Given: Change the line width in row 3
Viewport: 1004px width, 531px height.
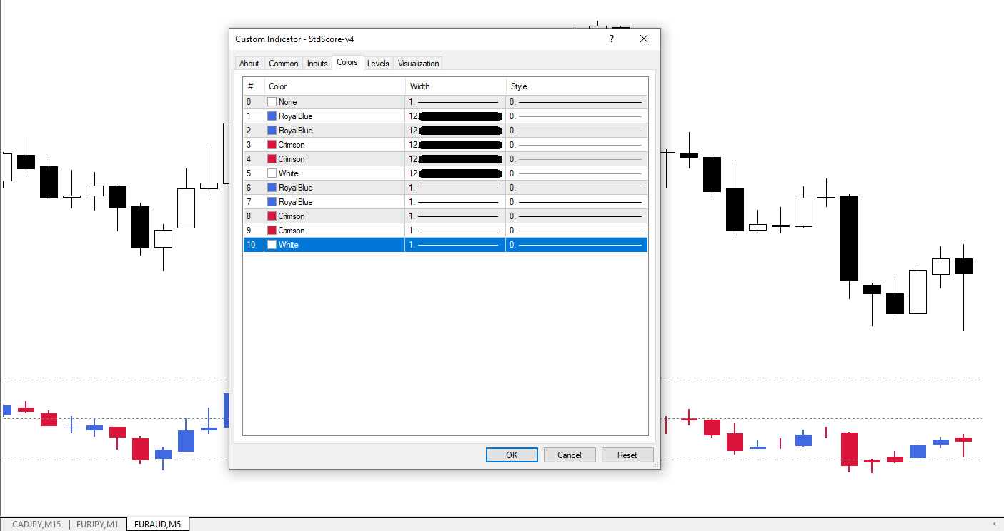Looking at the screenshot, I should coord(455,145).
